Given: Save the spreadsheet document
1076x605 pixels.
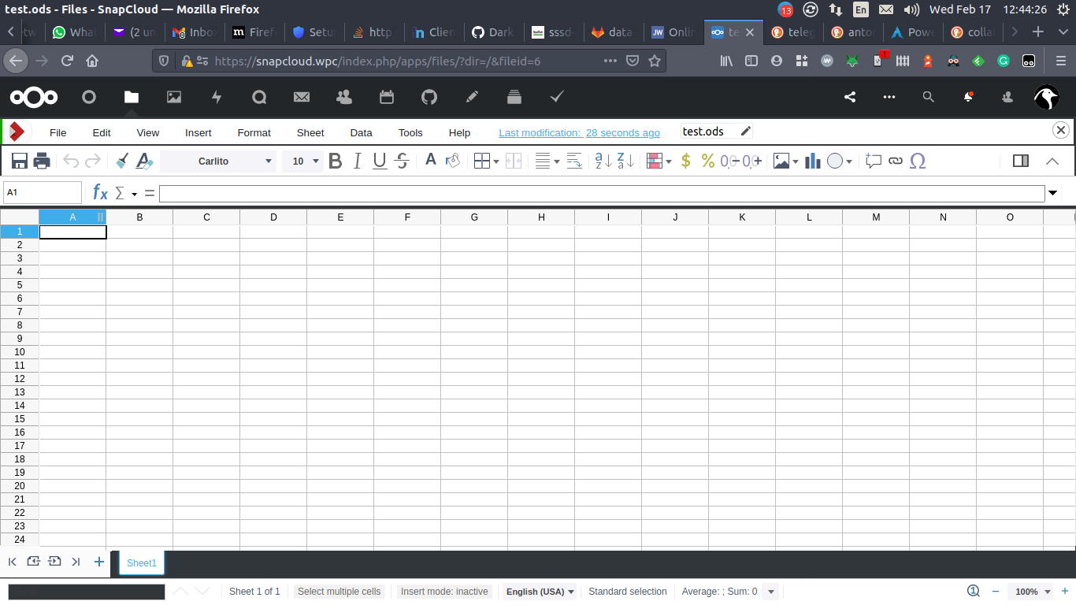Looking at the screenshot, I should coord(20,161).
